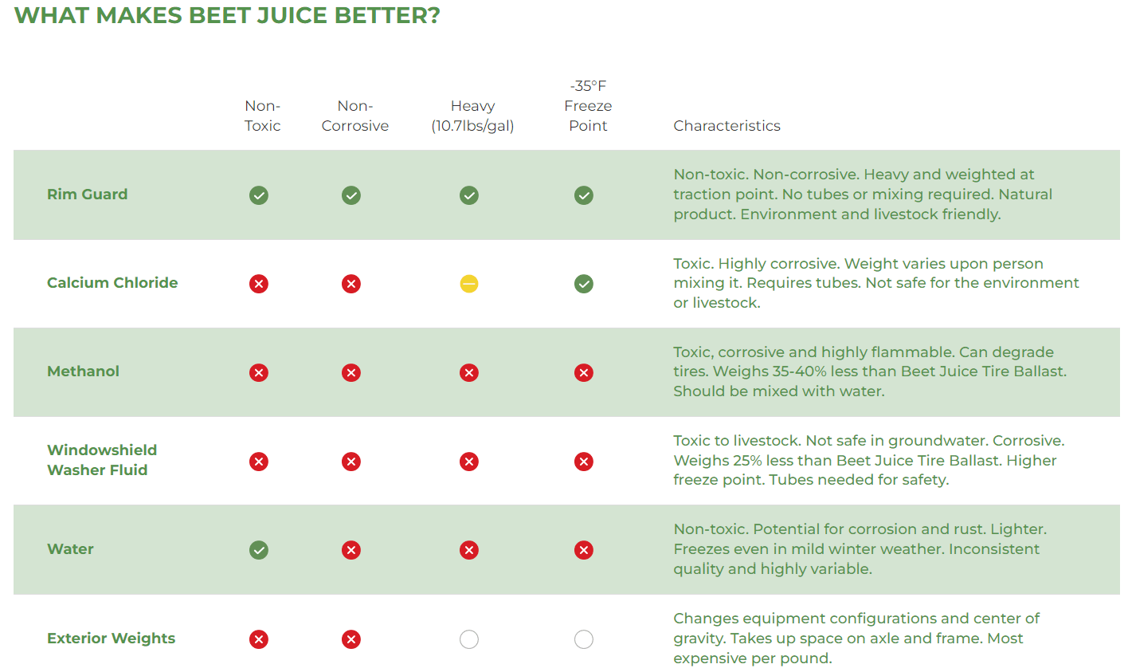Click the Heavy (10.7lbs/gal) column header
The width and height of the screenshot is (1128, 672).
473,116
